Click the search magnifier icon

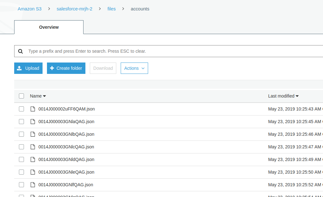click(20, 51)
